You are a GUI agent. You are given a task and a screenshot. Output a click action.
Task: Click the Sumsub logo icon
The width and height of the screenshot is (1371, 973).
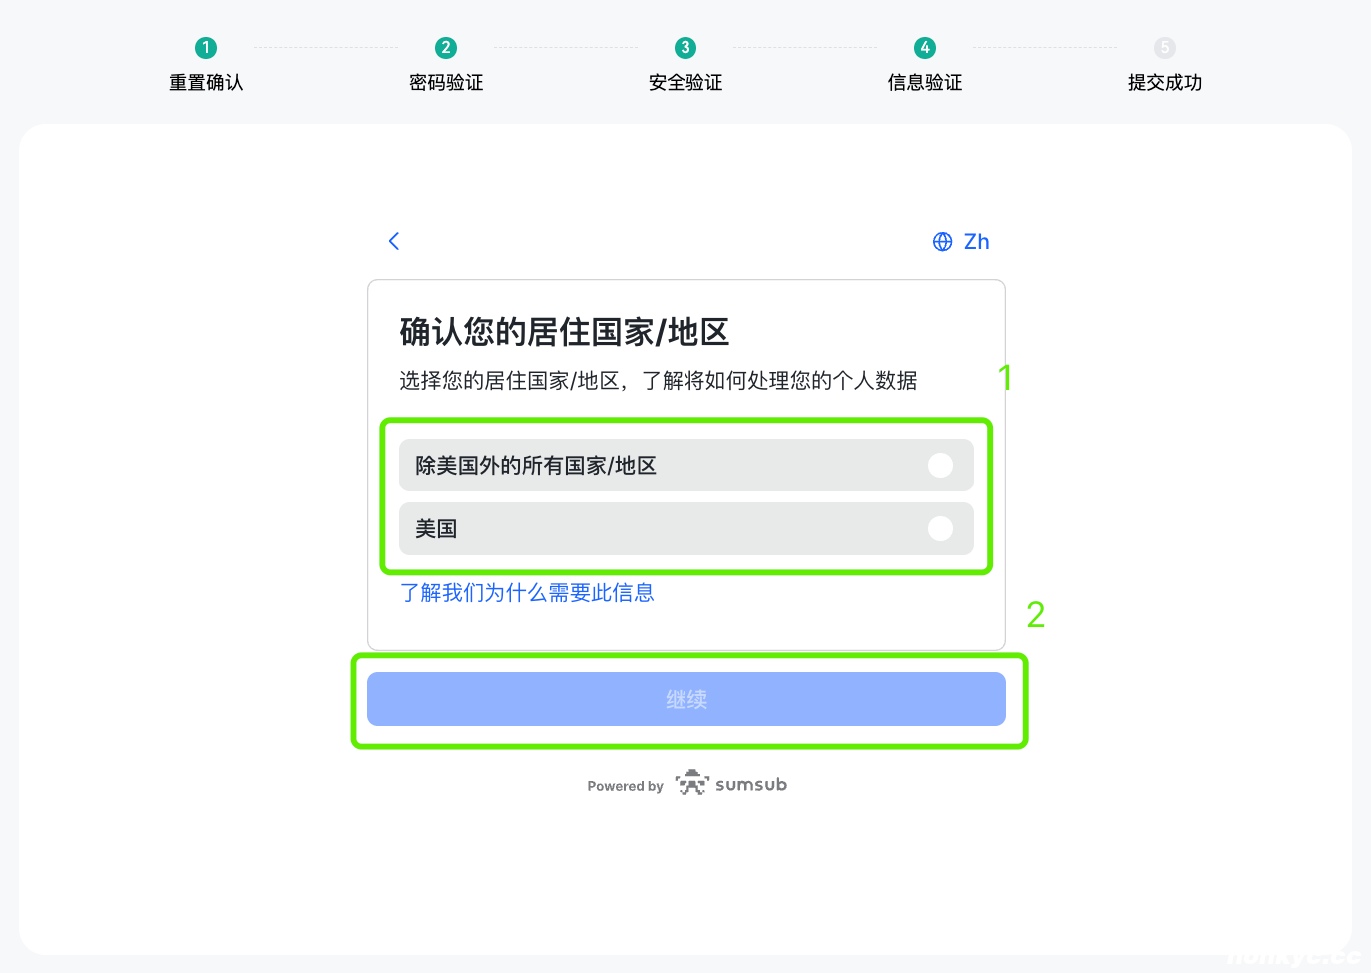point(689,784)
